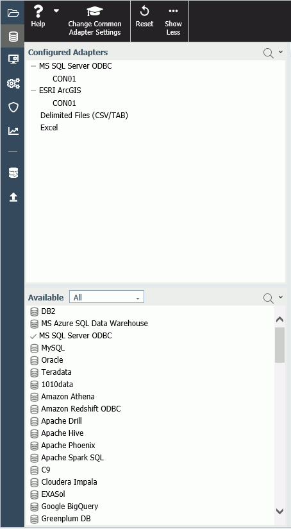291x529 pixels.
Task: Click Change Common Adapter Settings
Action: tap(95, 21)
